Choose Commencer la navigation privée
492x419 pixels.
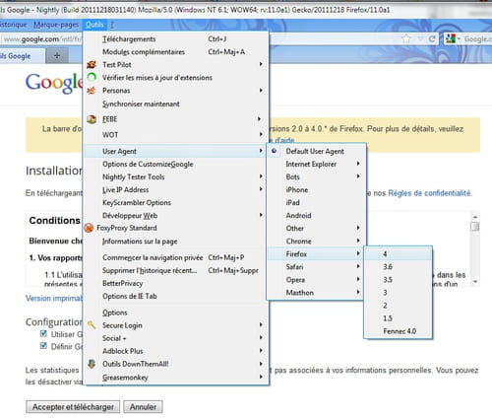[x=176, y=257]
